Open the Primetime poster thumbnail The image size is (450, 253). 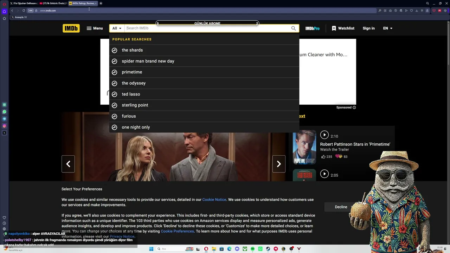tap(304, 147)
